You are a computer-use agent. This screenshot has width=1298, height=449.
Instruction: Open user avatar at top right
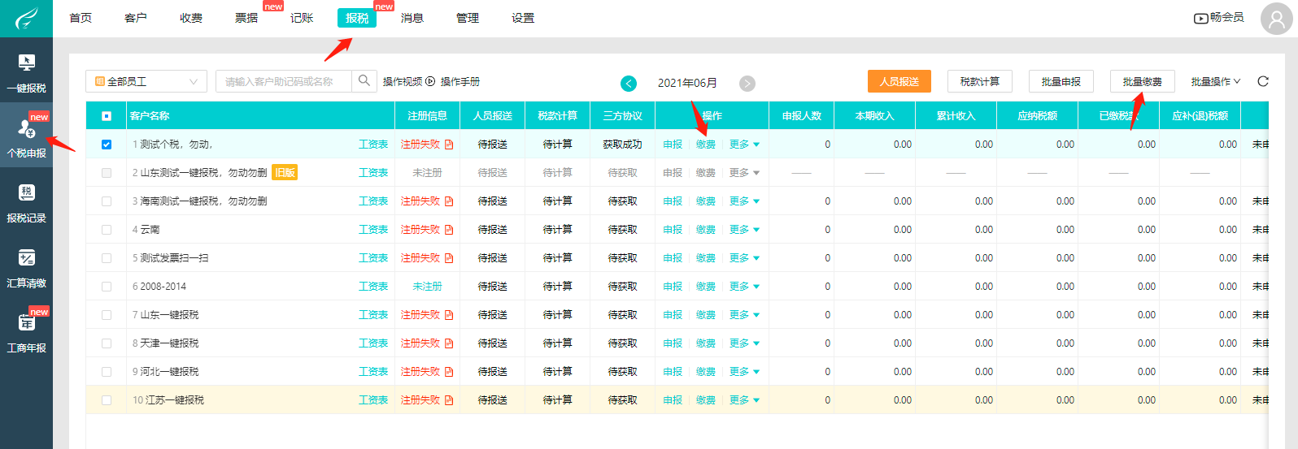point(1276,19)
